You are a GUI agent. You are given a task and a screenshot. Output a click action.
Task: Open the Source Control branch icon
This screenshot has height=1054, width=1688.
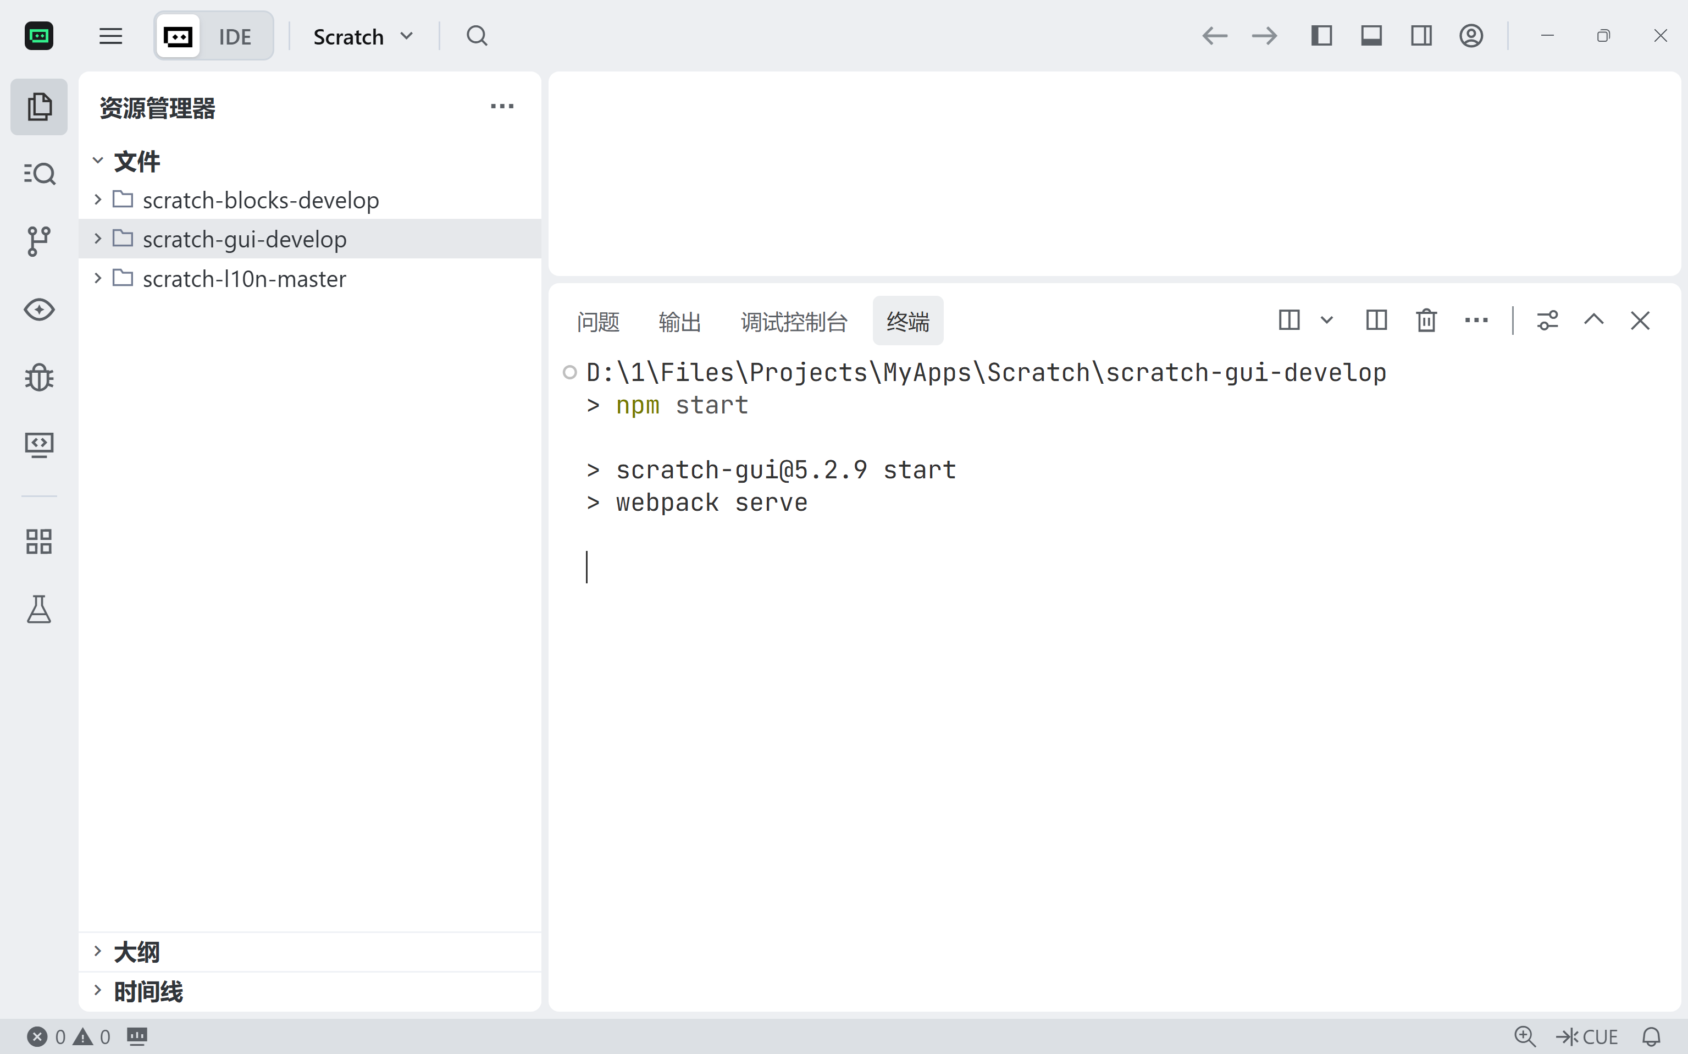coord(39,241)
